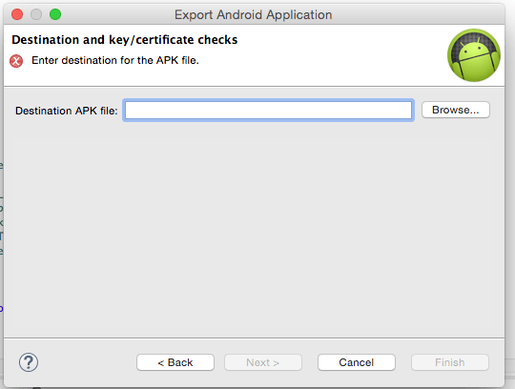Close the dialog with the red button
The width and height of the screenshot is (515, 389).
tap(17, 14)
